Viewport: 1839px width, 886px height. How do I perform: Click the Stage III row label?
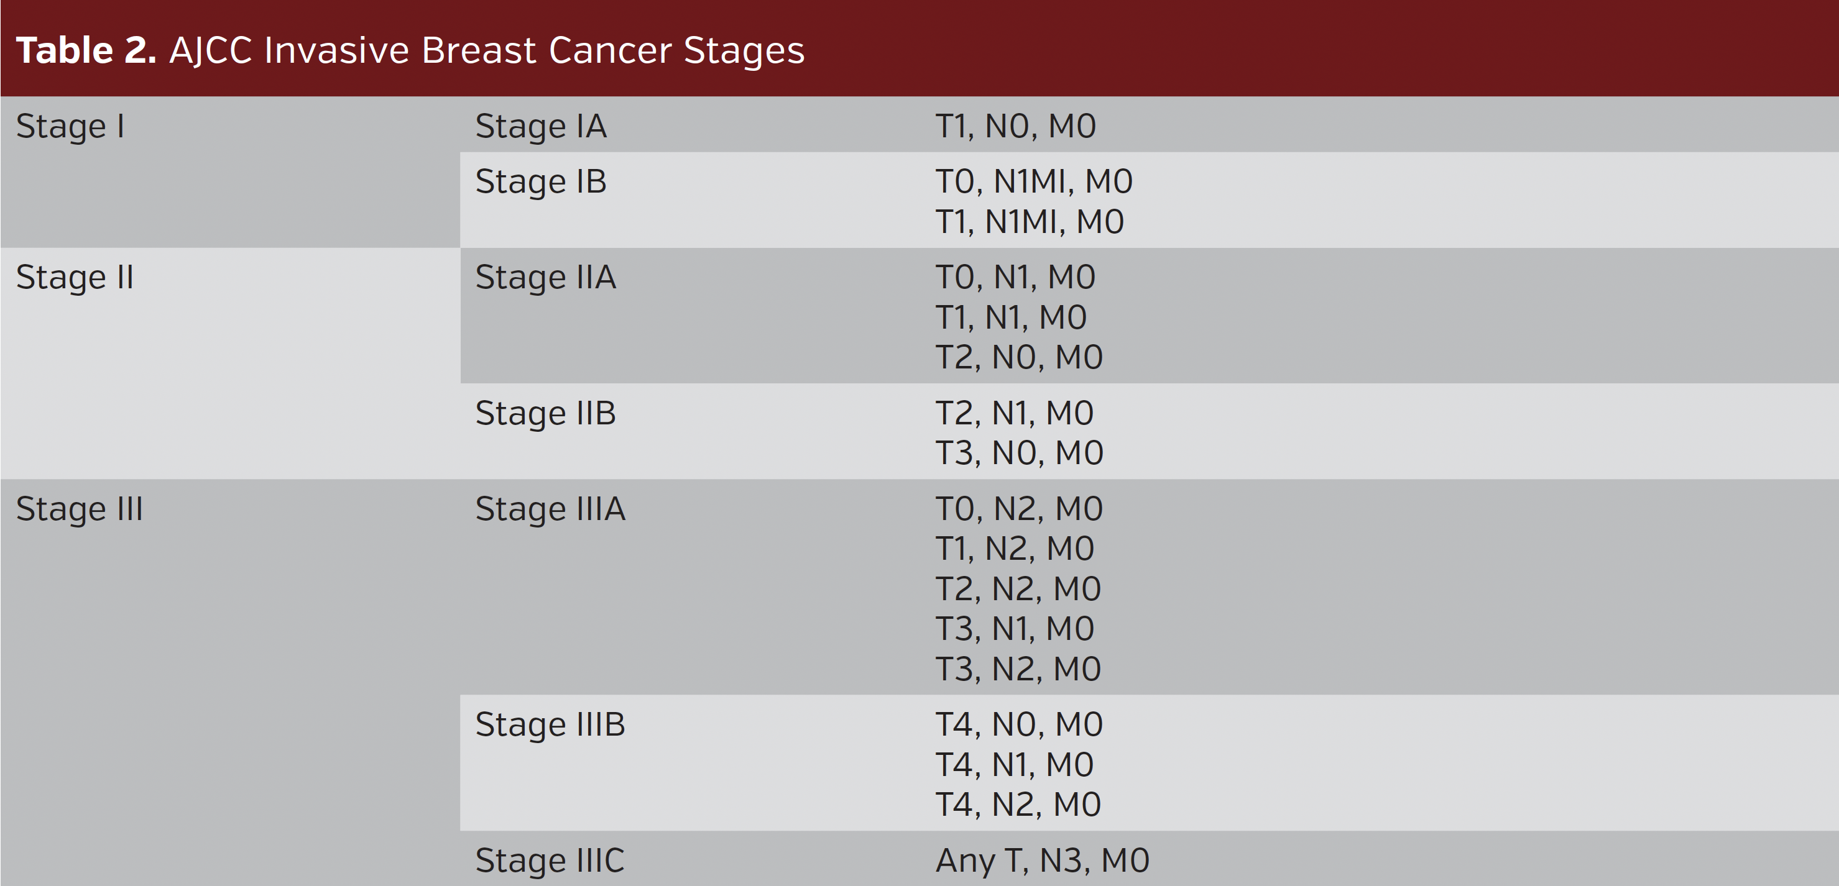[79, 509]
